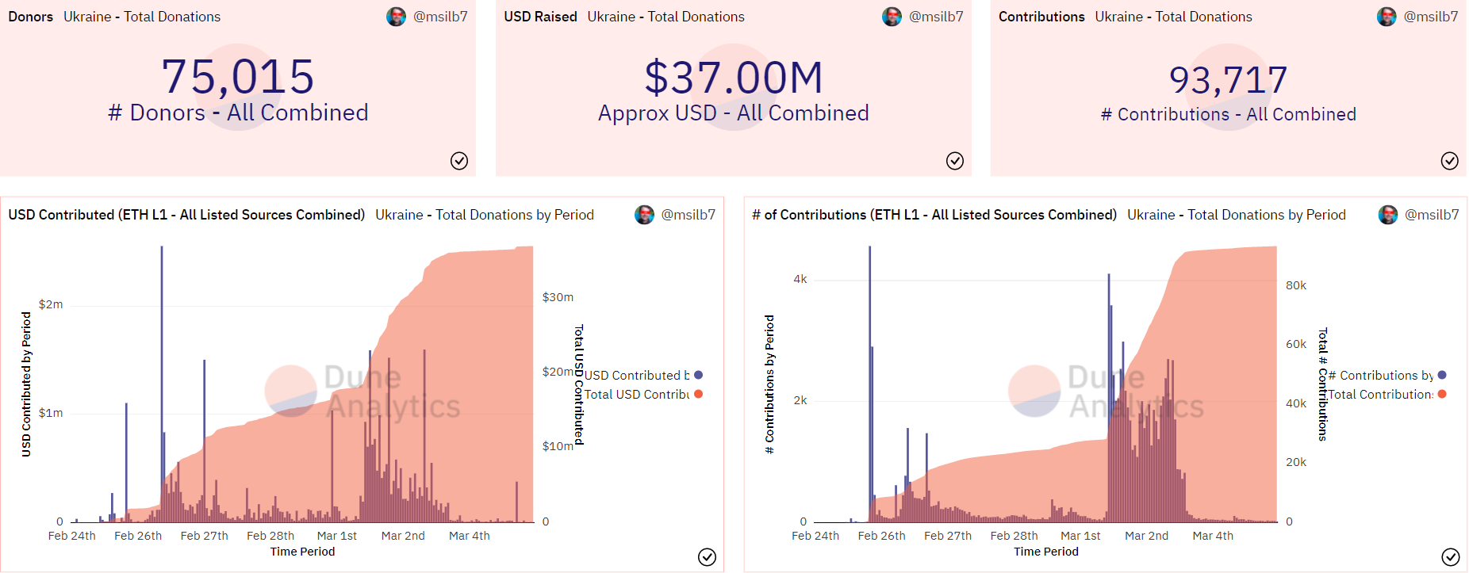Open @msilb7 link on # of Contributions chart

point(1432,215)
